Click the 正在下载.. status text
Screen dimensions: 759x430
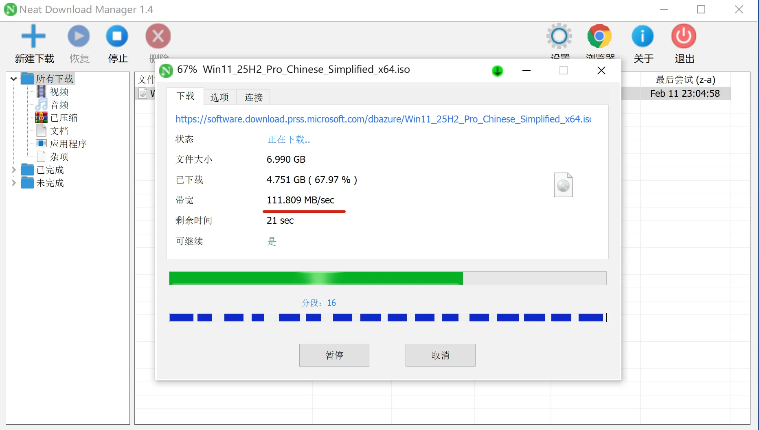click(289, 140)
